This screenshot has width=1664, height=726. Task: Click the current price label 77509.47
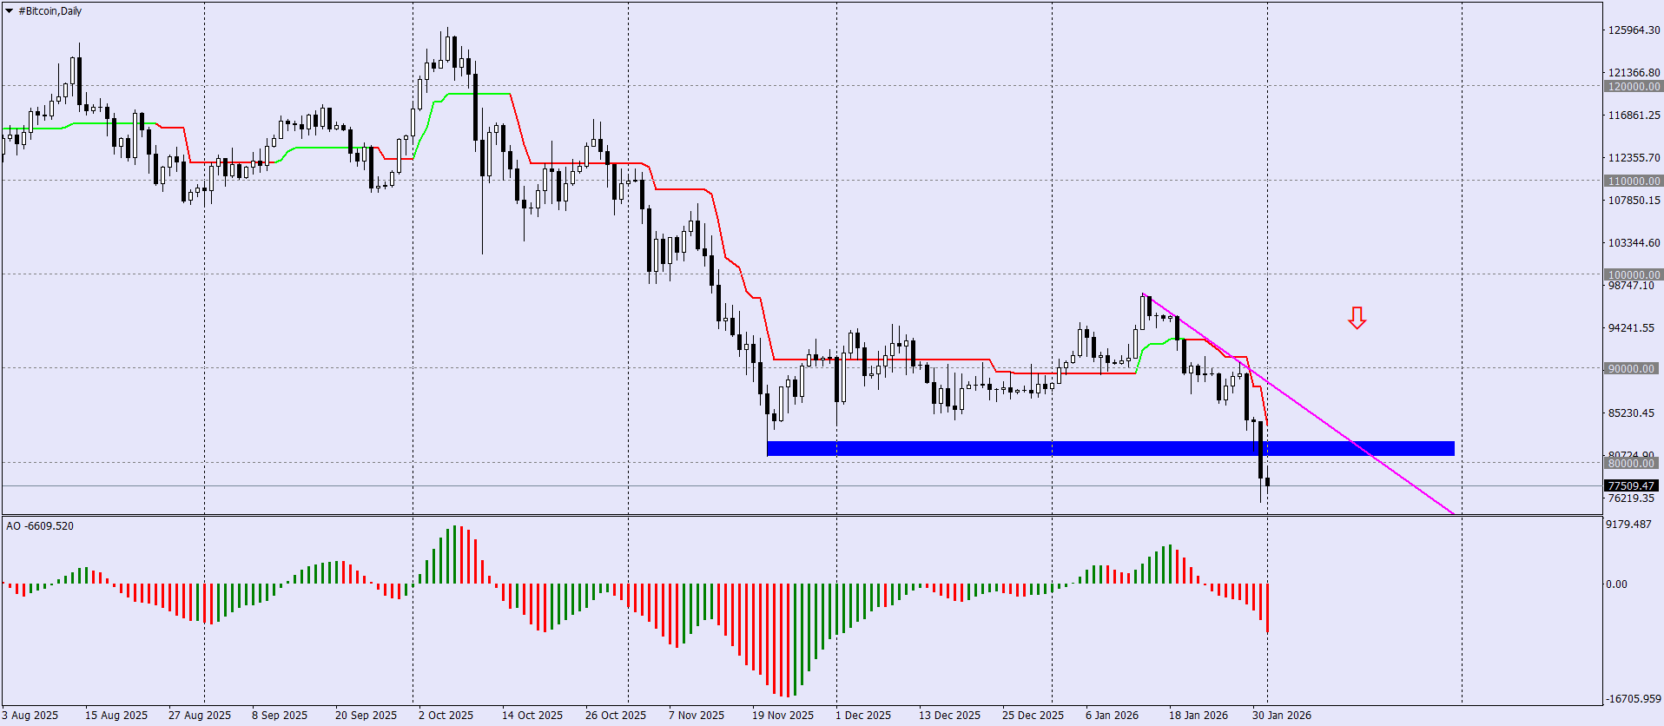click(x=1631, y=485)
